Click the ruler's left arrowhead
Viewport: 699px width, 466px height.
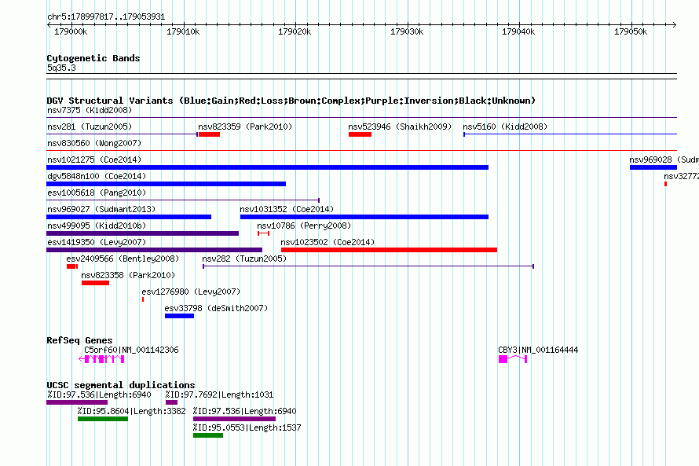click(49, 25)
